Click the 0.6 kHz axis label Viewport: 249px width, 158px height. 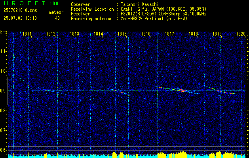coord(4,150)
